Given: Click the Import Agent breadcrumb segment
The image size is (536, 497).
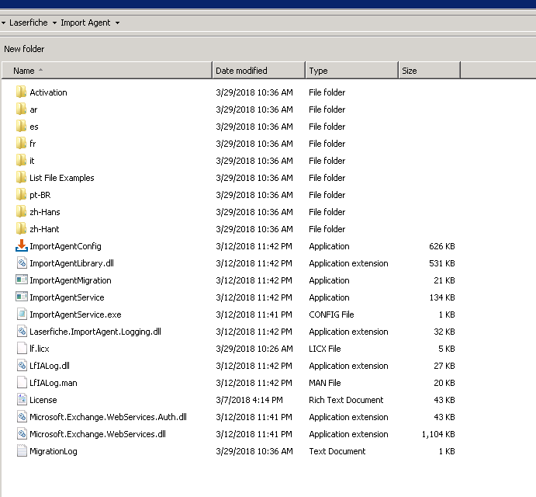Looking at the screenshot, I should [85, 23].
